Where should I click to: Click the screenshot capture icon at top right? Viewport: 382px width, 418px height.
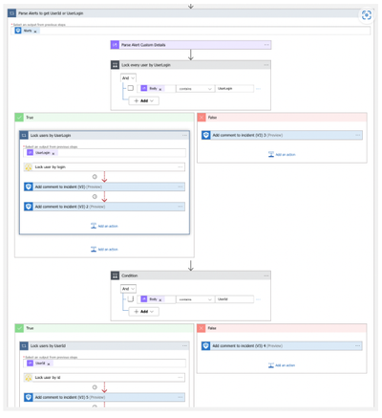click(367, 14)
